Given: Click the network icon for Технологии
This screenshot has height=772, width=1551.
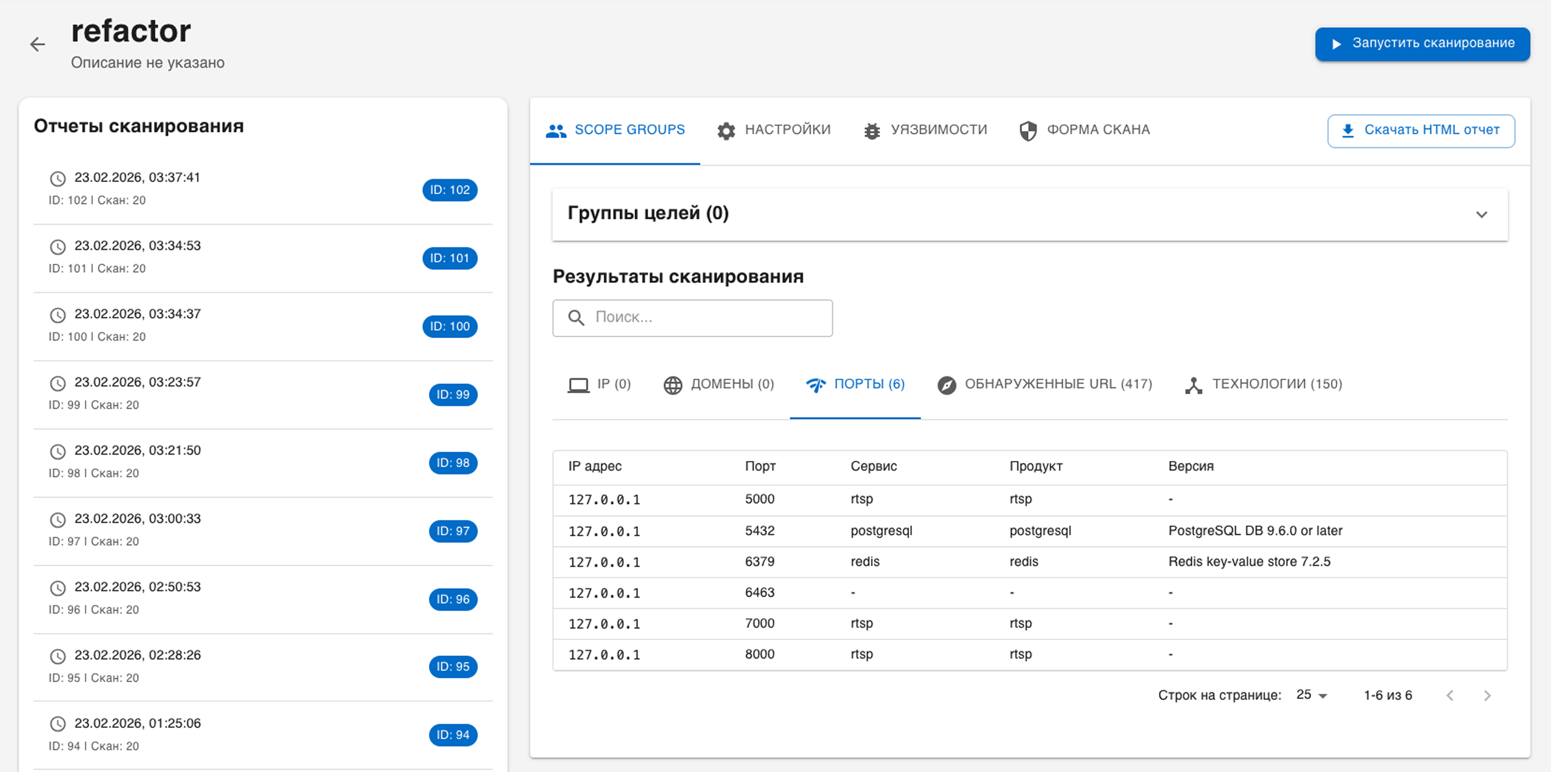Looking at the screenshot, I should (x=1193, y=385).
